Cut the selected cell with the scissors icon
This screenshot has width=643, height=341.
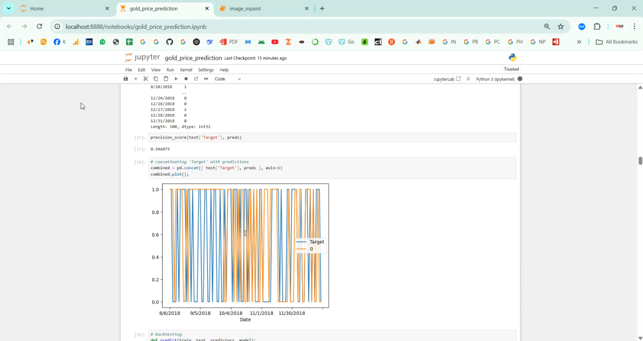pyautogui.click(x=146, y=79)
